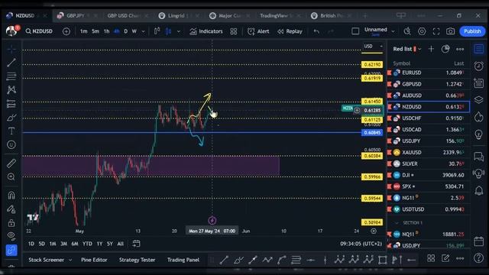
Task: Add symbol to the watchlist
Action: coord(431,49)
